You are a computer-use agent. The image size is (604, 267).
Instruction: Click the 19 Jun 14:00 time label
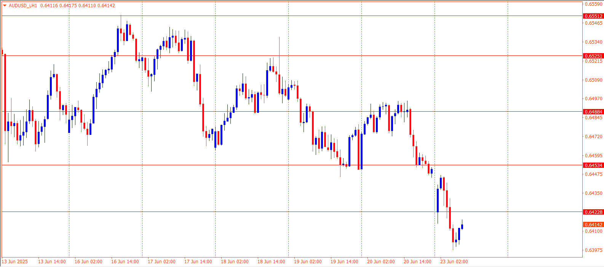344,262
